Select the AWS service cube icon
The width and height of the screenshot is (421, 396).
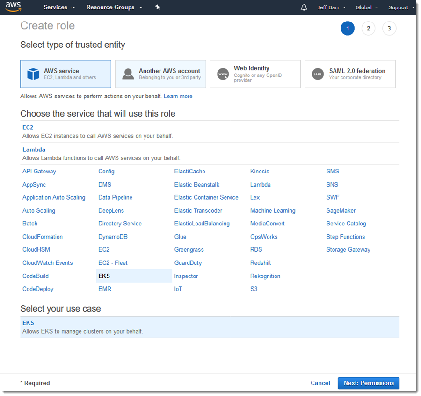(x=33, y=74)
